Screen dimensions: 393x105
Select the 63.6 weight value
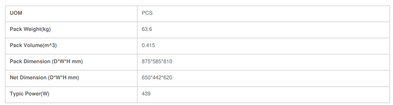point(147,29)
